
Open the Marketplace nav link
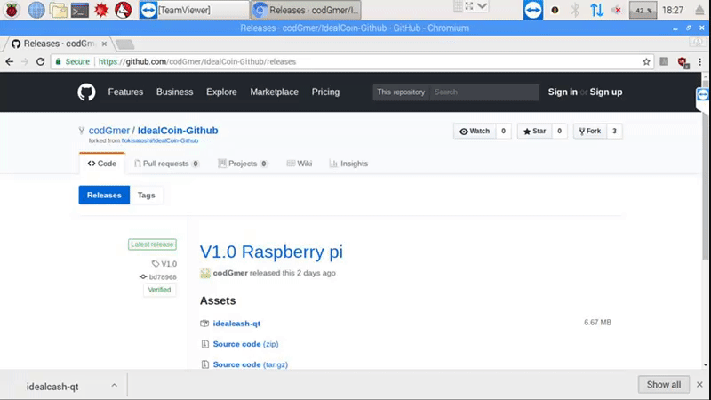point(274,92)
